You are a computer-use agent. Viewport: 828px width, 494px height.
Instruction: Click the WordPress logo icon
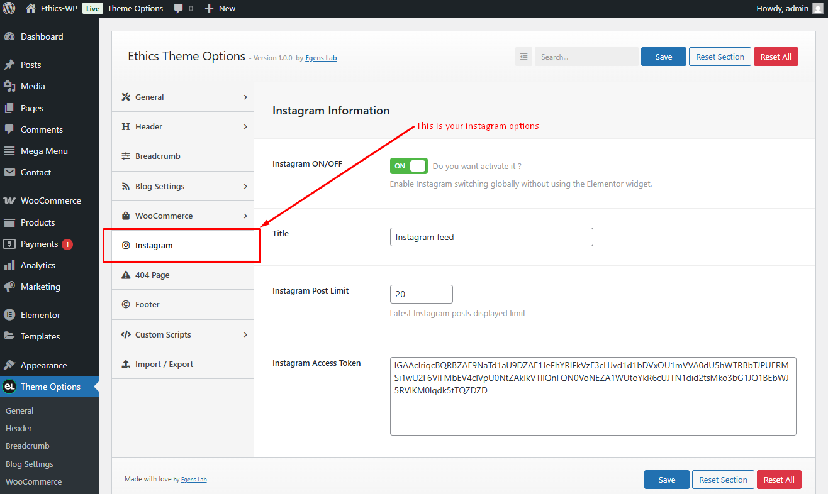tap(9, 9)
